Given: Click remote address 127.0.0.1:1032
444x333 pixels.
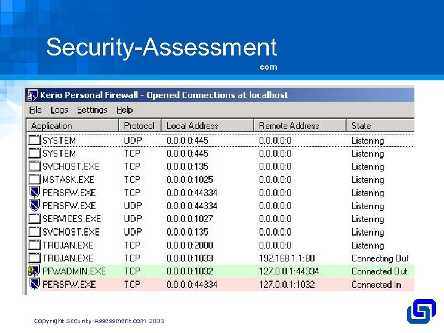Looking at the screenshot, I should click(x=287, y=284).
